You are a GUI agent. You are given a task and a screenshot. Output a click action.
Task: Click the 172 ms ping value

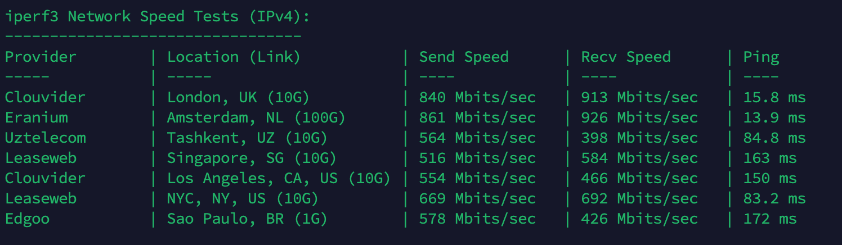click(770, 219)
